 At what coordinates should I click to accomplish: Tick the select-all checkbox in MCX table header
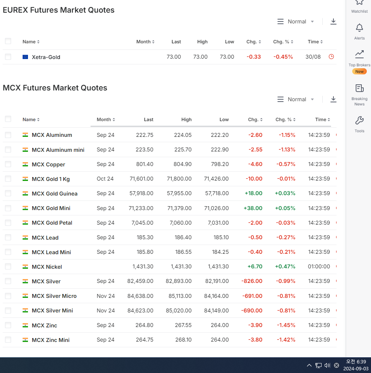pos(8,119)
